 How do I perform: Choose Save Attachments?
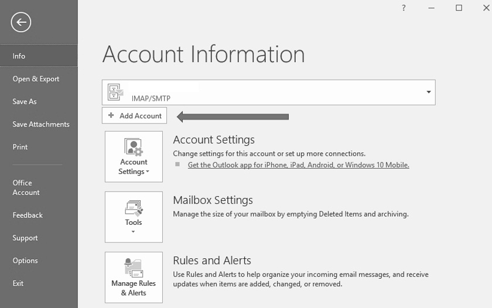(x=41, y=124)
